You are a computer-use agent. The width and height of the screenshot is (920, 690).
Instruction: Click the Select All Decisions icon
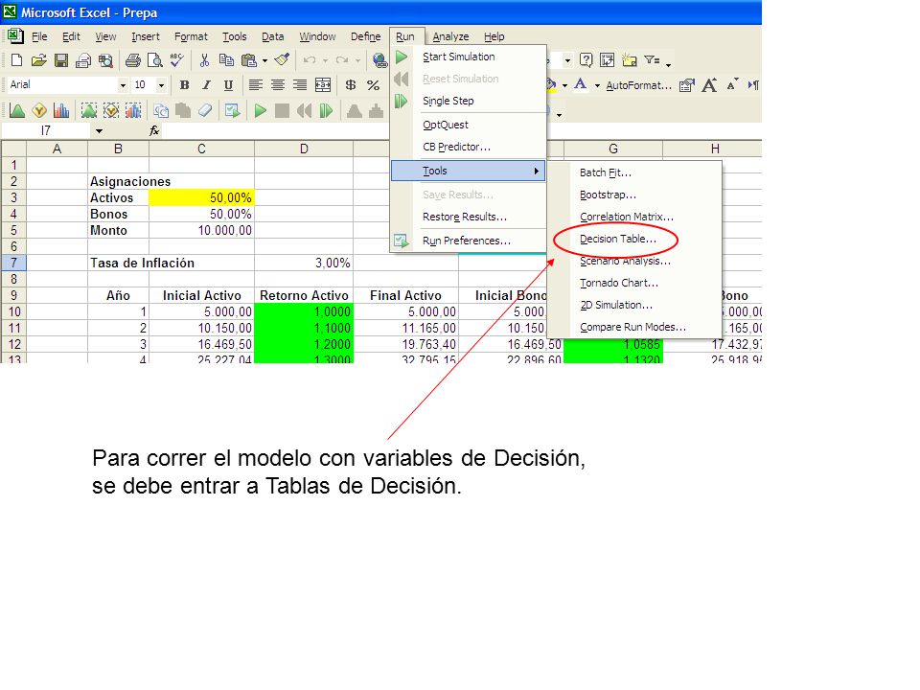tap(111, 110)
